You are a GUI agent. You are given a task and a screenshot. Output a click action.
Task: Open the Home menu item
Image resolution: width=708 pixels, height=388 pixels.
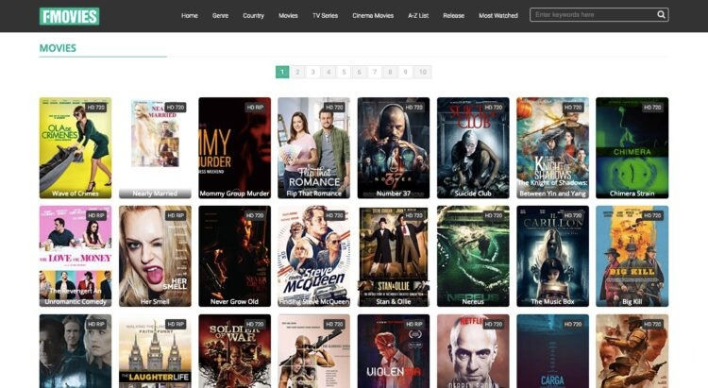pos(190,15)
